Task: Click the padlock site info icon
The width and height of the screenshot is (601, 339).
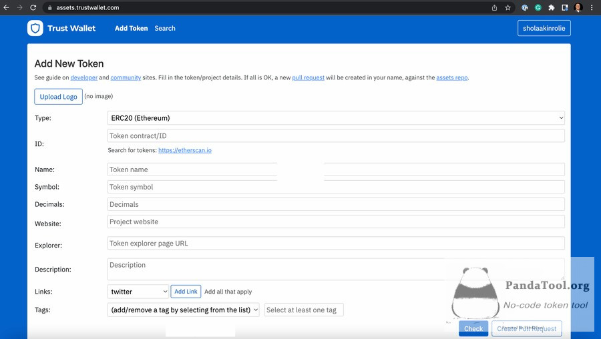Action: pos(50,7)
